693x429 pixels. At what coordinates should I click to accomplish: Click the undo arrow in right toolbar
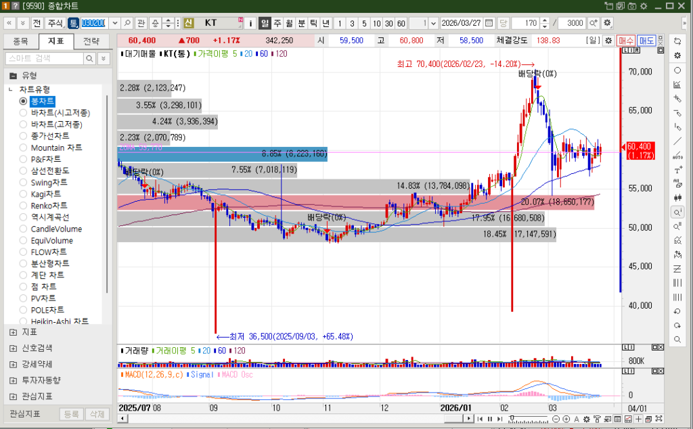tap(677, 311)
